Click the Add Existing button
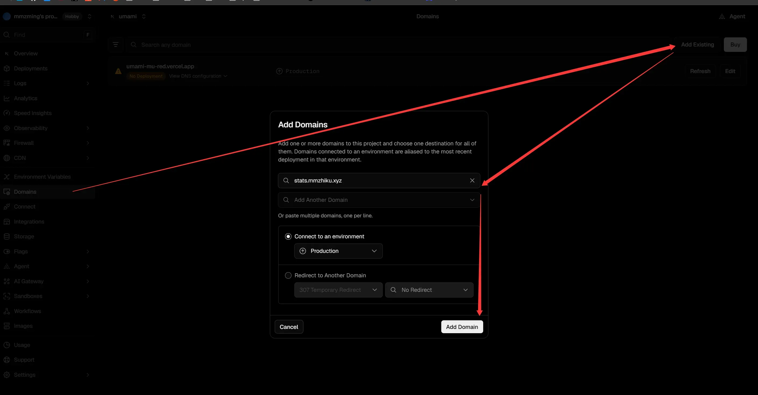The height and width of the screenshot is (395, 758). click(x=697, y=45)
